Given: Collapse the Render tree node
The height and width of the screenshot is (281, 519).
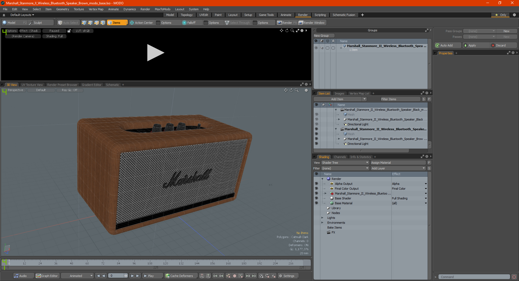Looking at the screenshot, I should (x=322, y=179).
